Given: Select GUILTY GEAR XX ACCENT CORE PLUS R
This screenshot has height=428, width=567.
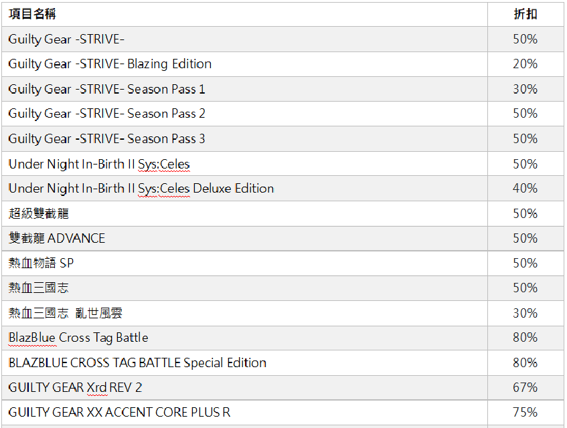Looking at the screenshot, I should click(x=119, y=413).
